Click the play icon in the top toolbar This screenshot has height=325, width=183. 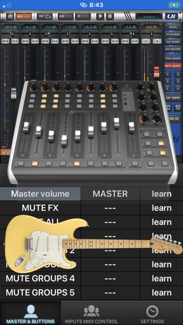100,16
